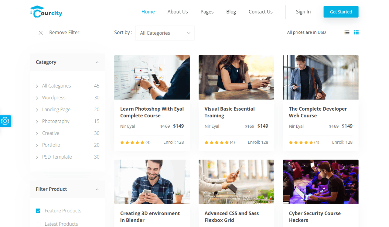Open the settings gear side tab
This screenshot has height=227, width=389.
point(5,121)
